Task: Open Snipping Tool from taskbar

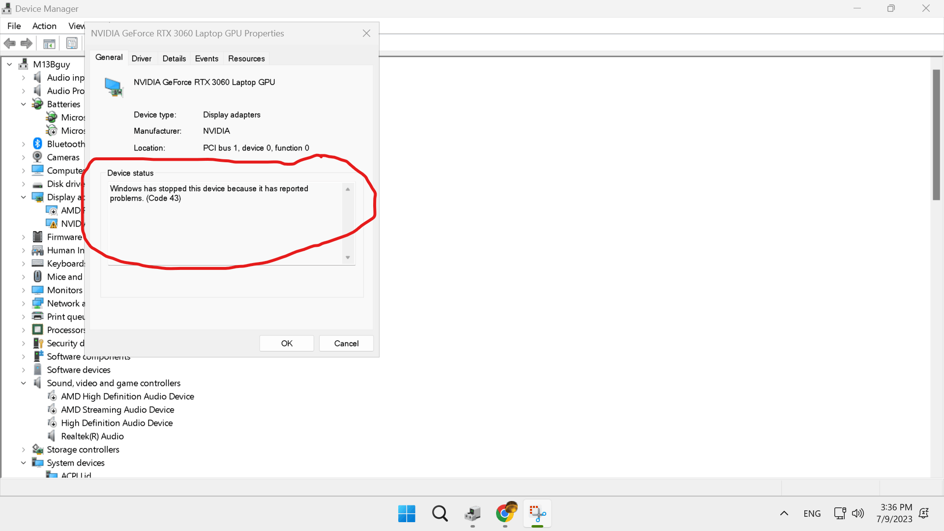Action: (537, 514)
